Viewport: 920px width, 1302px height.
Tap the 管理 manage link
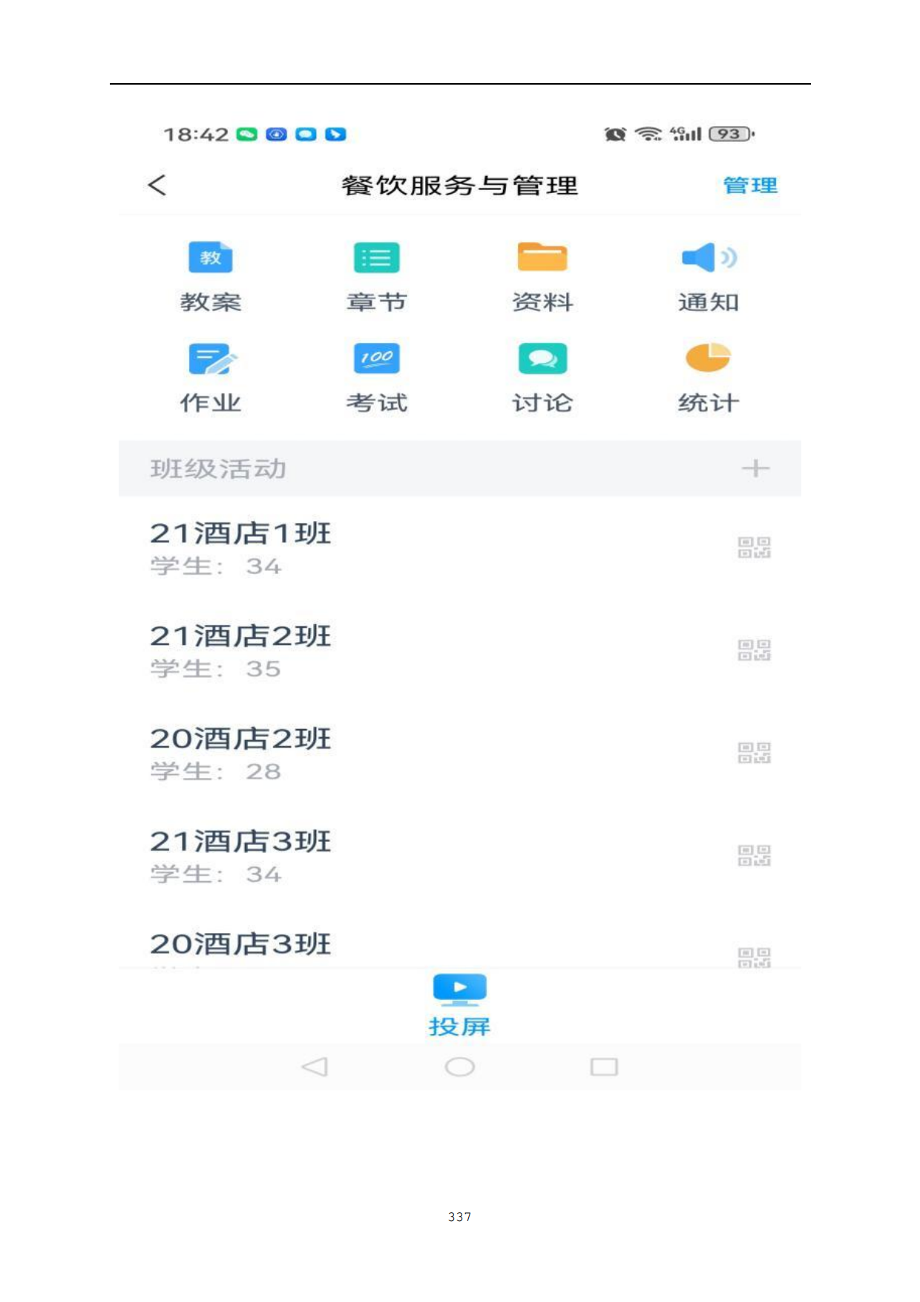[750, 185]
